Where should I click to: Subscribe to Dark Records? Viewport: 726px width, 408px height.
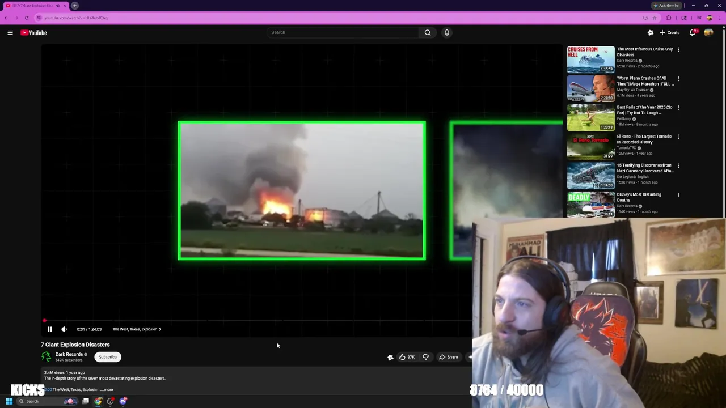pos(108,357)
